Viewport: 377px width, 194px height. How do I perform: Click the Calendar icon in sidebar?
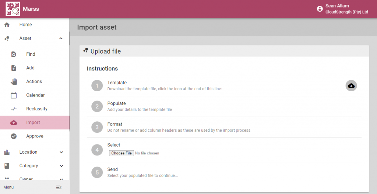(14, 95)
